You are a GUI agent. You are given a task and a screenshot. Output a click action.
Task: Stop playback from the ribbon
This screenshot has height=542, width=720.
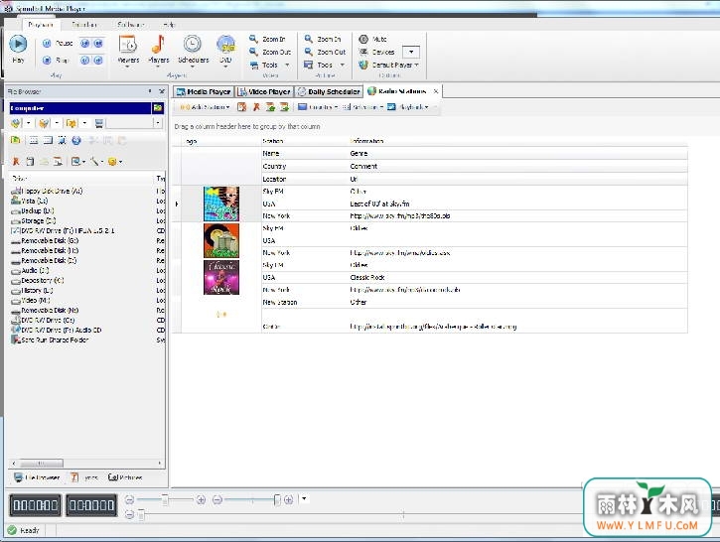(x=56, y=61)
